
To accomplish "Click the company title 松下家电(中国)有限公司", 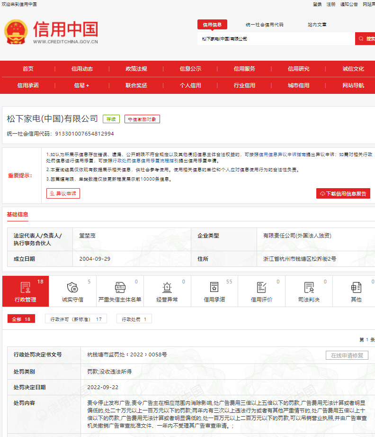I will coord(53,118).
